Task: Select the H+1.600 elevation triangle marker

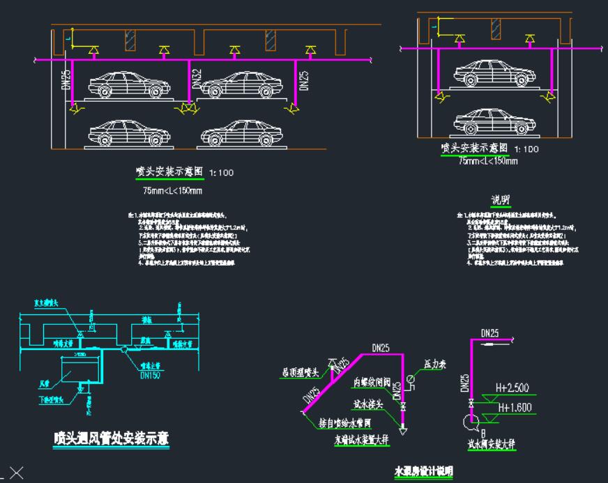Action: 490,418
